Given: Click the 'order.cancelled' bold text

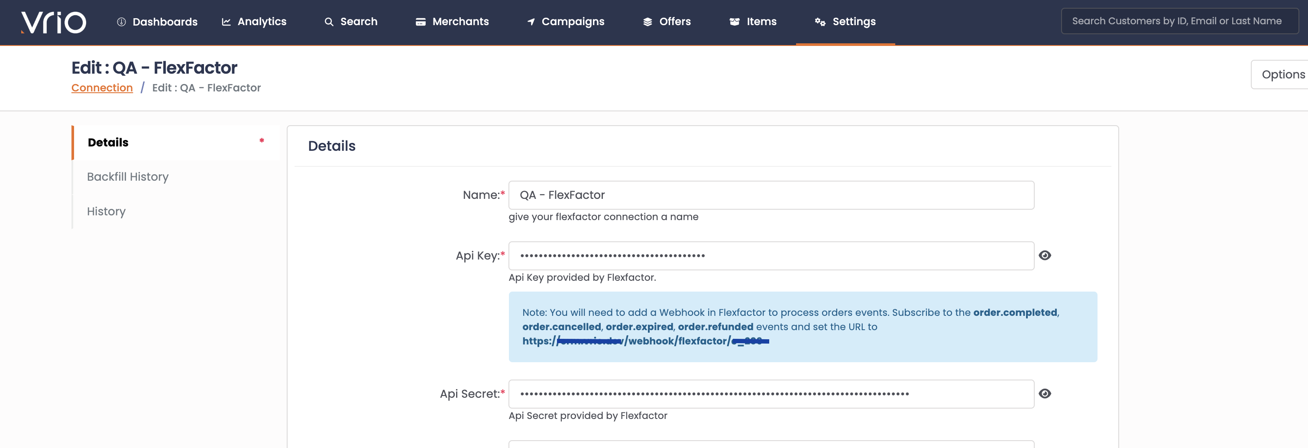Looking at the screenshot, I should click(562, 327).
